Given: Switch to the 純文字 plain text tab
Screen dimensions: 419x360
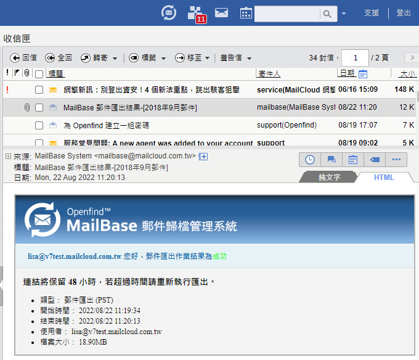Looking at the screenshot, I should (x=329, y=177).
